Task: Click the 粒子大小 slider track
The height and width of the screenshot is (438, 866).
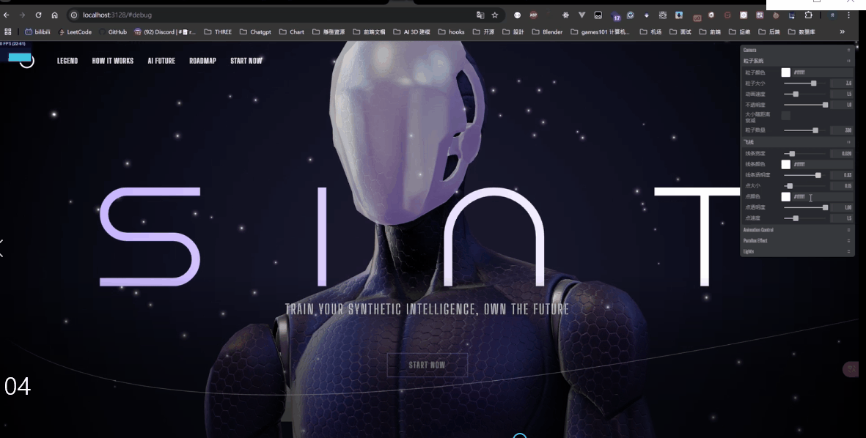Action: point(804,83)
